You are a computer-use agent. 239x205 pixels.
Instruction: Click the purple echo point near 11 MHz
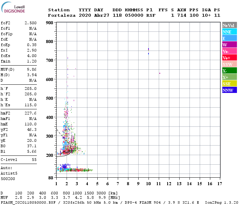[x=160, y=73]
